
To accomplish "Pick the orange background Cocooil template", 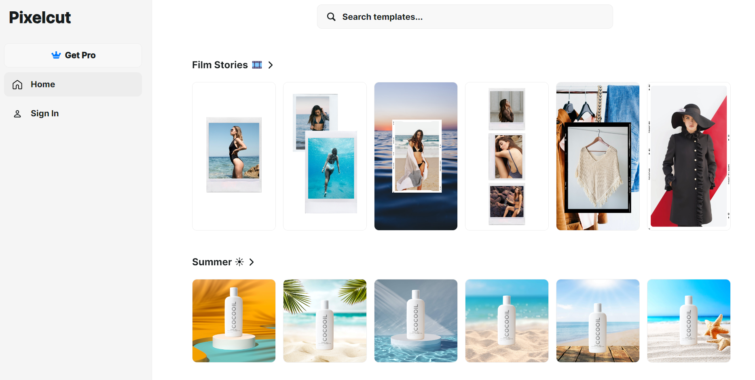I will coord(234,321).
